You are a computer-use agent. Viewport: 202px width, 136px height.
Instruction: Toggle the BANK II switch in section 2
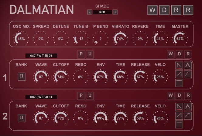click(22, 118)
